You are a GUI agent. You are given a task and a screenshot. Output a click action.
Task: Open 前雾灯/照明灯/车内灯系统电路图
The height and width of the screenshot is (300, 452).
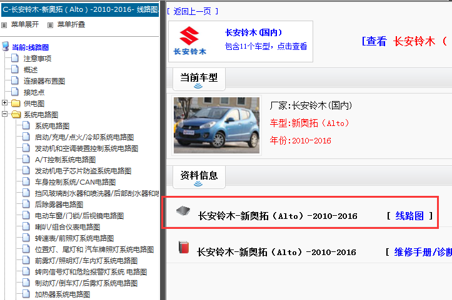pos(86,261)
